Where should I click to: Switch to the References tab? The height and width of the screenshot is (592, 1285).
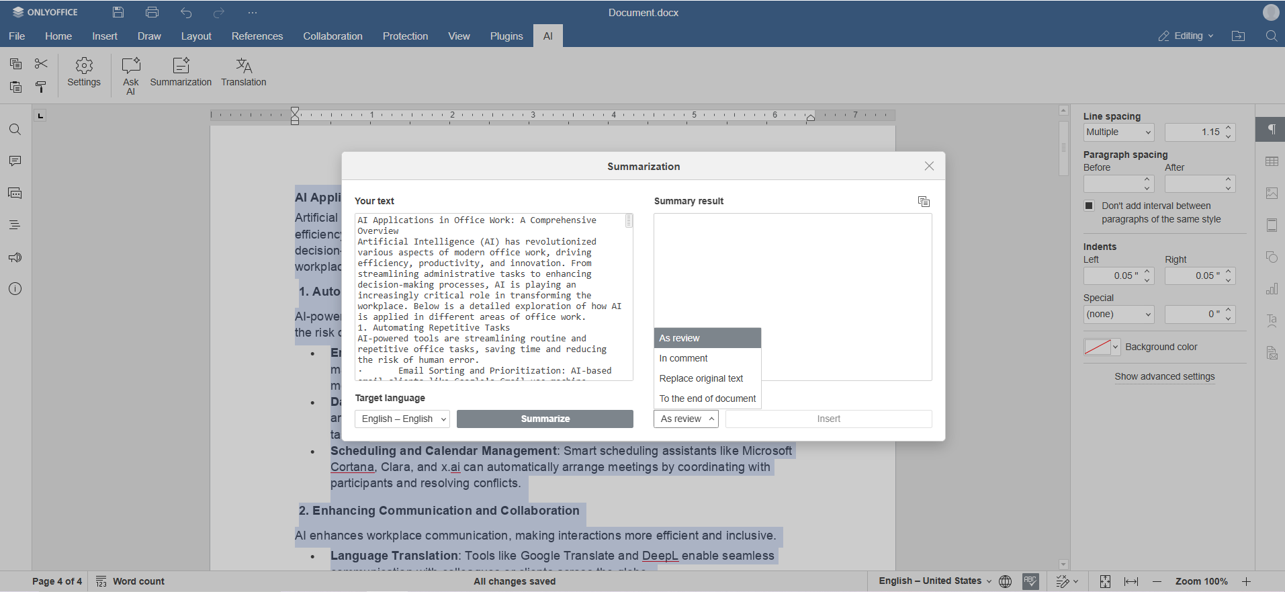pyautogui.click(x=257, y=36)
